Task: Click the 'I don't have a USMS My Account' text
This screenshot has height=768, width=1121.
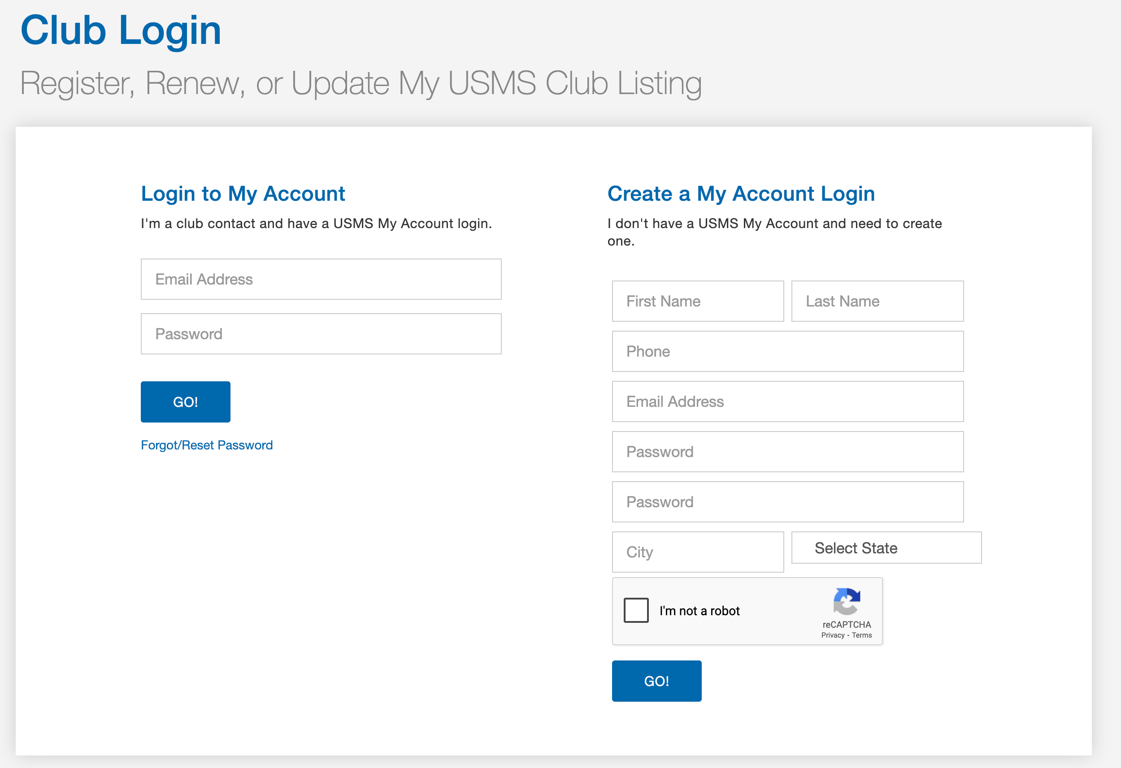Action: pyautogui.click(x=774, y=233)
